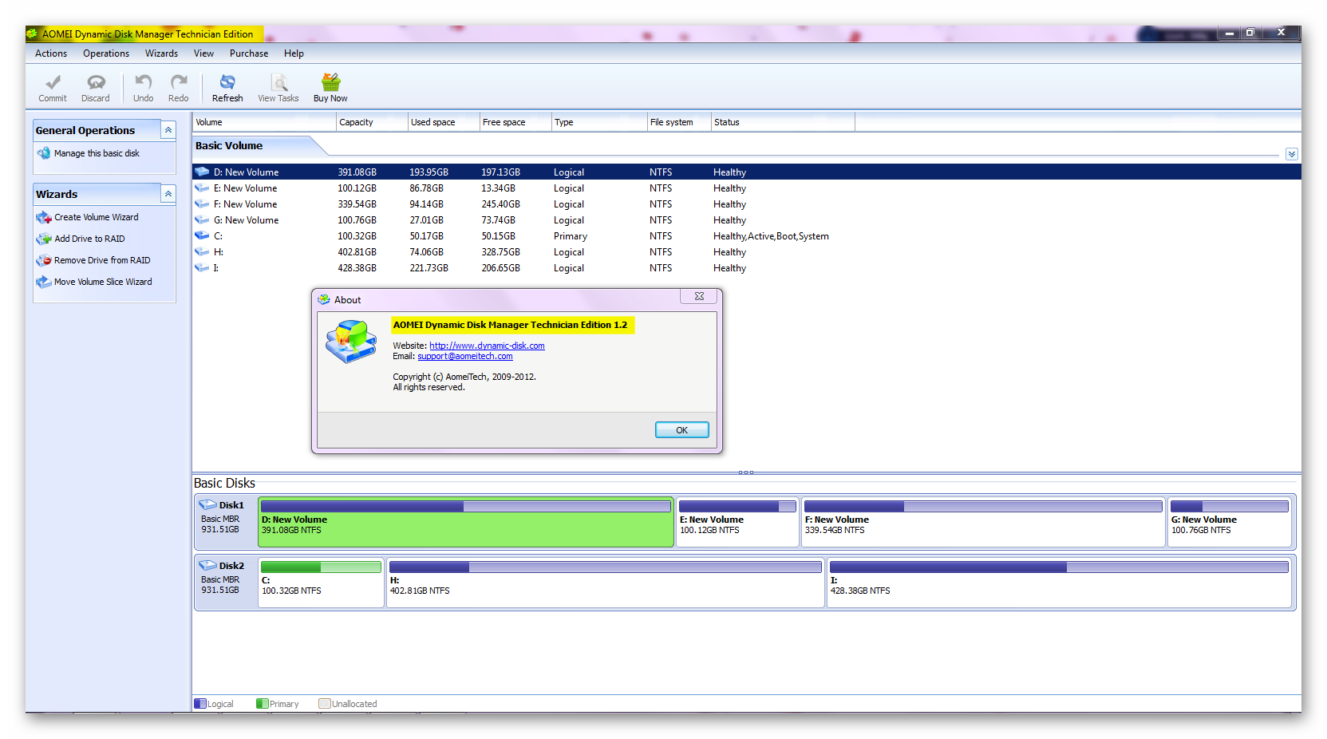Open the Operations menu
Screen dimensions: 1327x739
coord(106,53)
